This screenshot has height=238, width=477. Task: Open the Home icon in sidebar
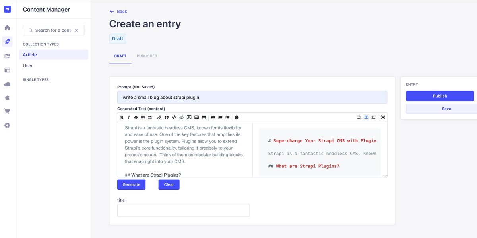tap(7, 28)
